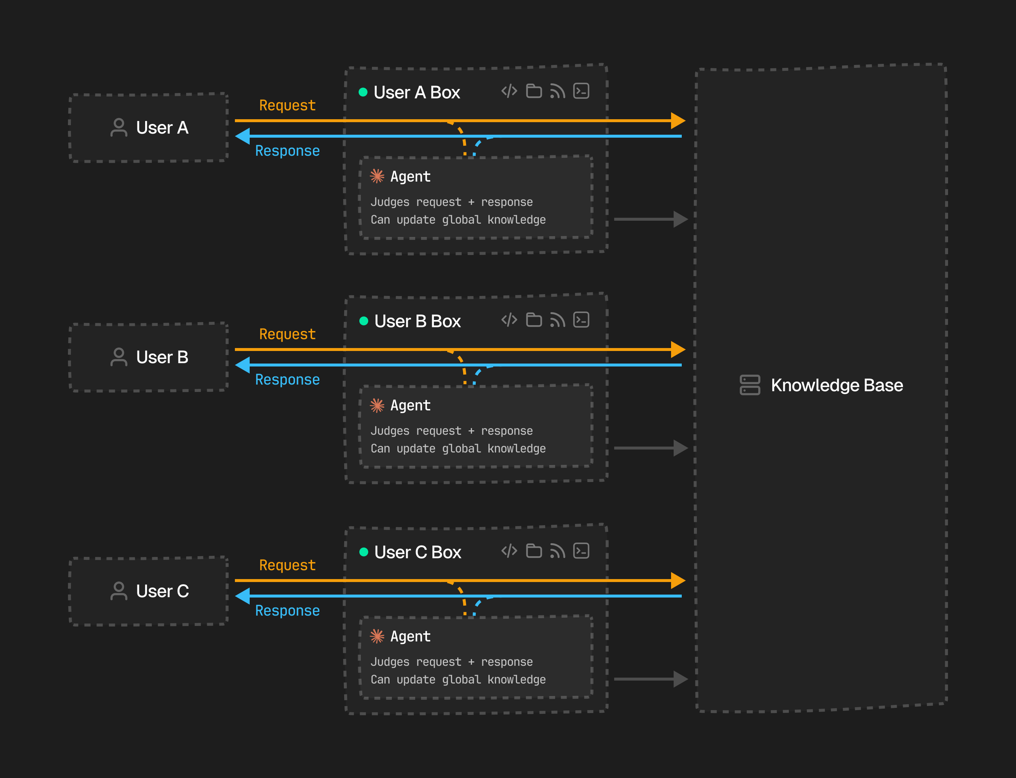Click the folder icon in User C Box
The height and width of the screenshot is (778, 1016).
click(x=534, y=551)
